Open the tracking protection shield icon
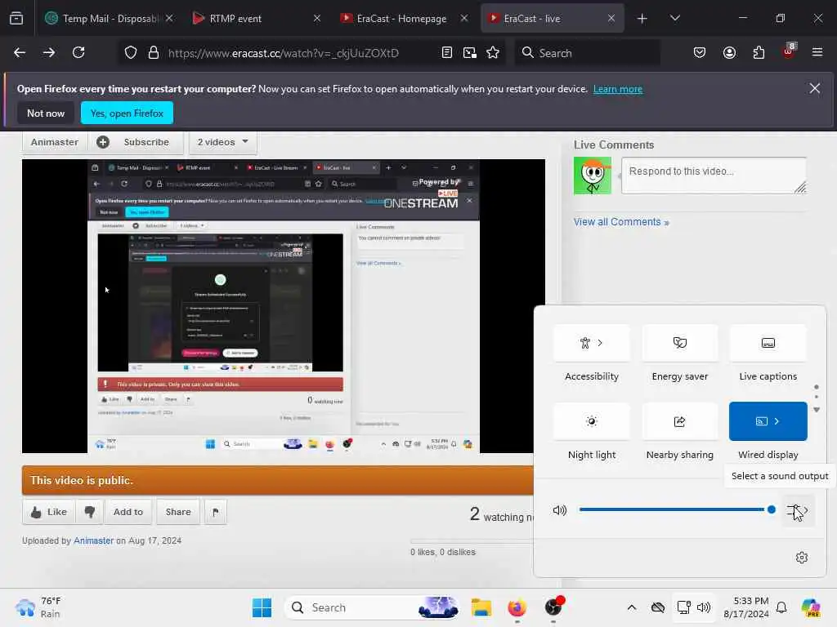Image resolution: width=837 pixels, height=627 pixels. 131,53
